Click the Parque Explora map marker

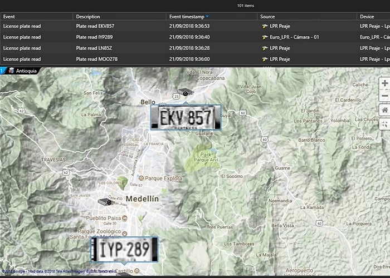click(141, 178)
